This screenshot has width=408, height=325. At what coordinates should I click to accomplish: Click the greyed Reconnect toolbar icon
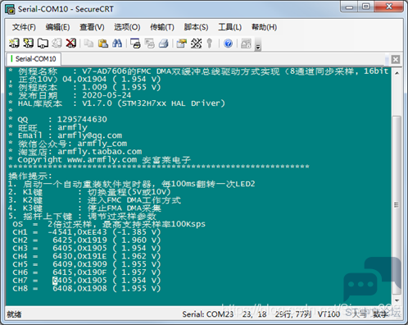tap(57, 43)
